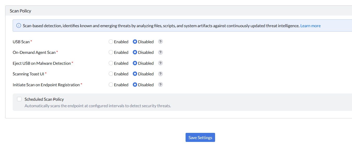Click the Scan Policy section header
Viewport: 352px width, 144px height.
pyautogui.click(x=179, y=11)
